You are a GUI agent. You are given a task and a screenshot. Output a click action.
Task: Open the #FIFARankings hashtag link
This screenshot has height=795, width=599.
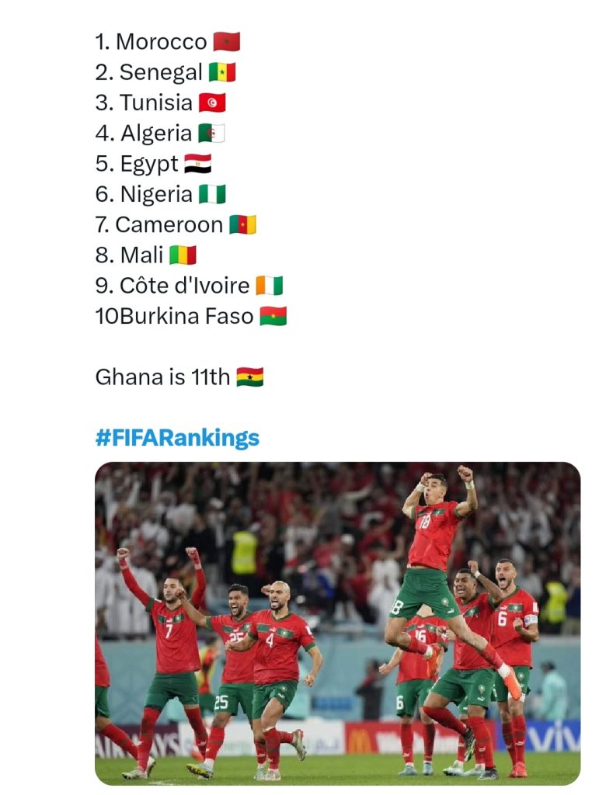point(177,438)
